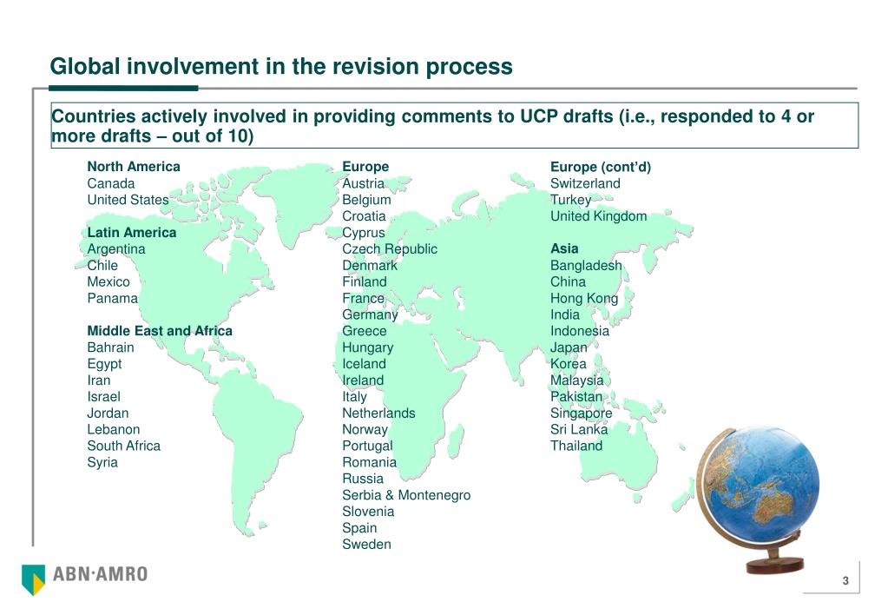Image resolution: width=888 pixels, height=615 pixels.
Task: Select the 'Latin America' heading
Action: point(131,233)
